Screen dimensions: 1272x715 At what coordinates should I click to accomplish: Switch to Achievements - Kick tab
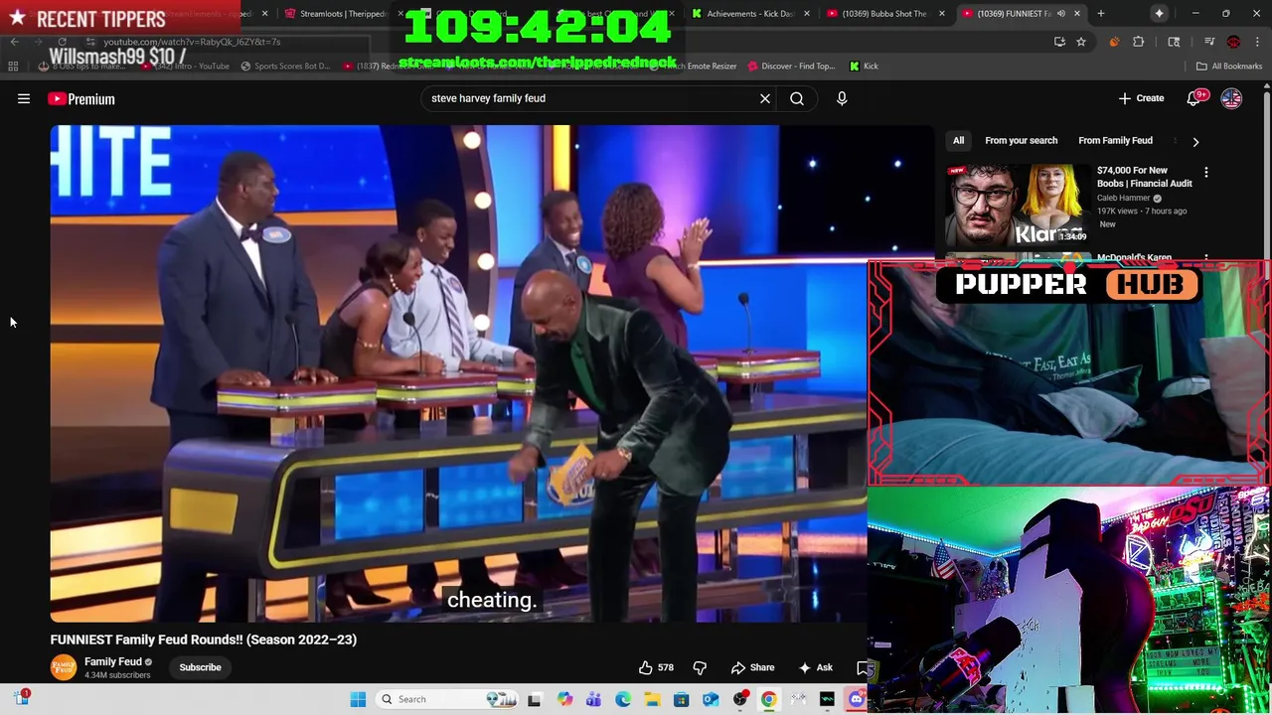click(749, 13)
